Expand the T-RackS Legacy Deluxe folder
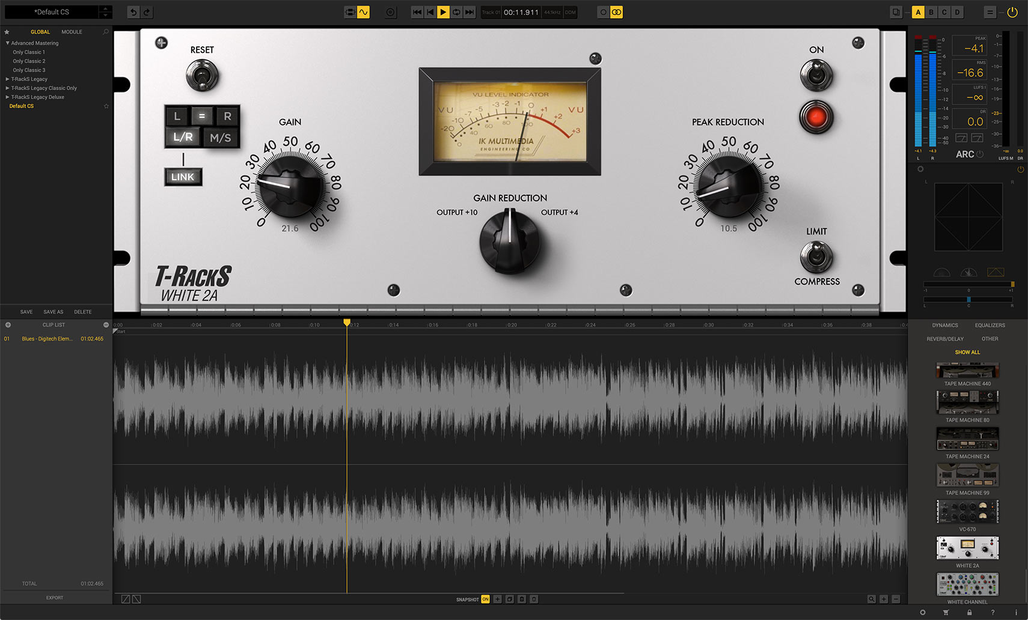This screenshot has height=620, width=1028. (x=8, y=97)
